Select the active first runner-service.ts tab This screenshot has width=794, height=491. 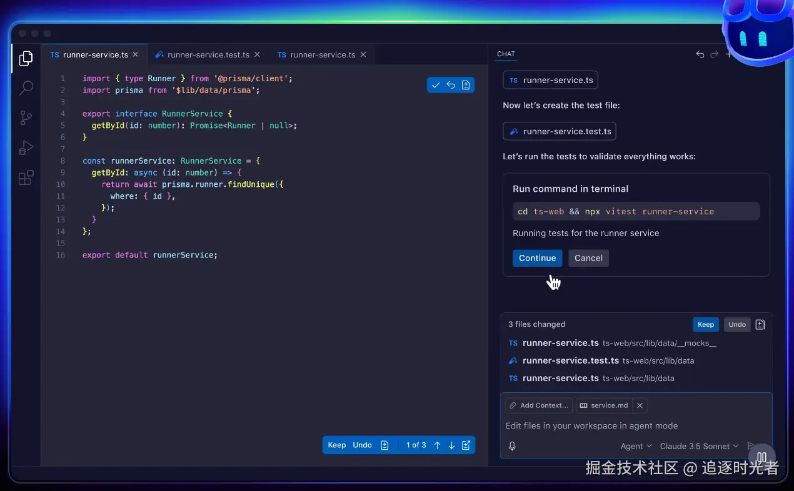(95, 54)
